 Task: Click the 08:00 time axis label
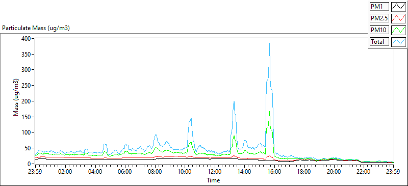[x=155, y=172]
